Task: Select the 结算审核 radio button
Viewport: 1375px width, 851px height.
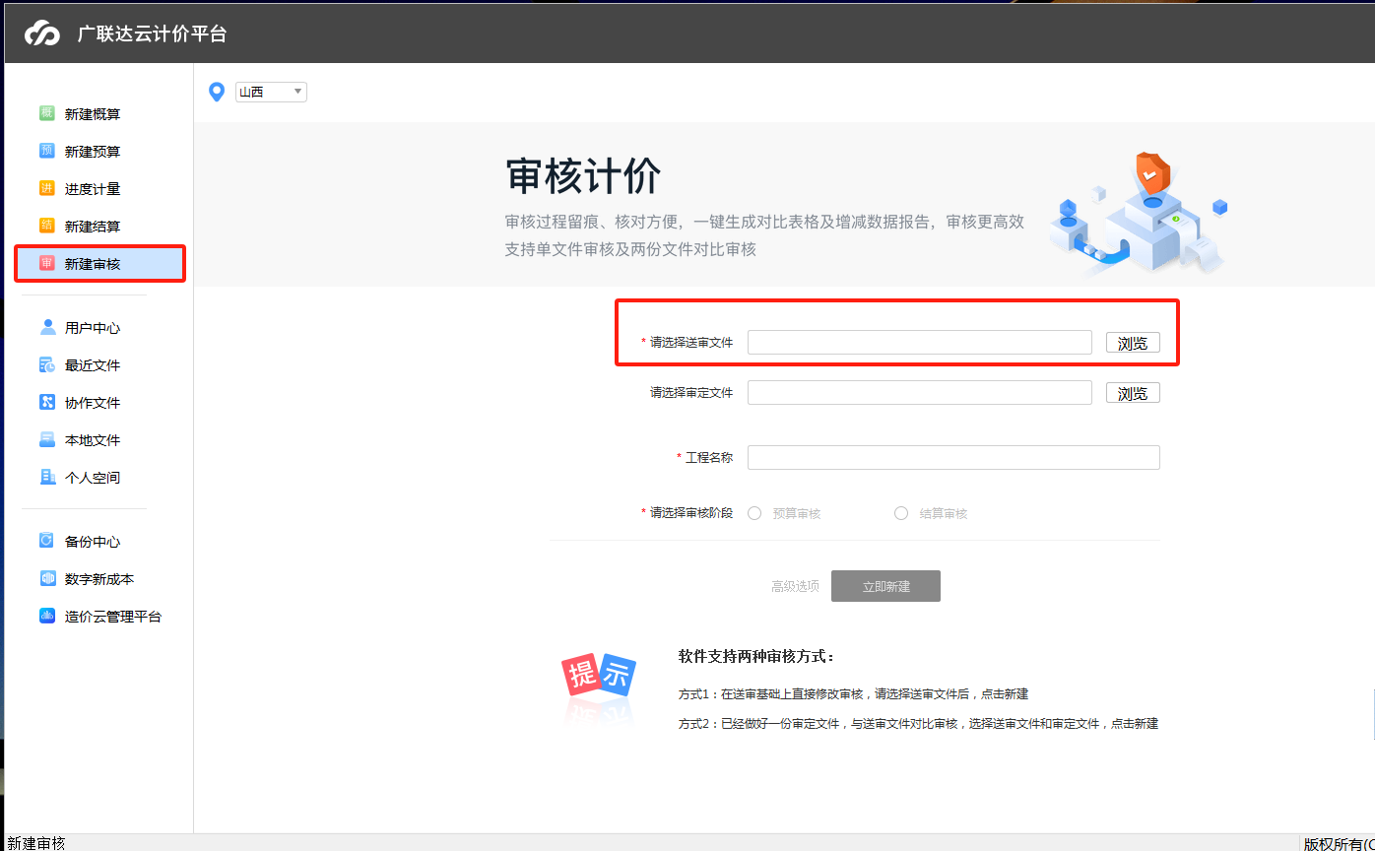Action: click(901, 513)
